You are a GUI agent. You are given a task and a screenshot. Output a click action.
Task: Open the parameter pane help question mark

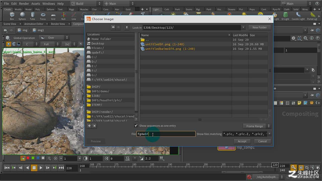click(x=317, y=38)
